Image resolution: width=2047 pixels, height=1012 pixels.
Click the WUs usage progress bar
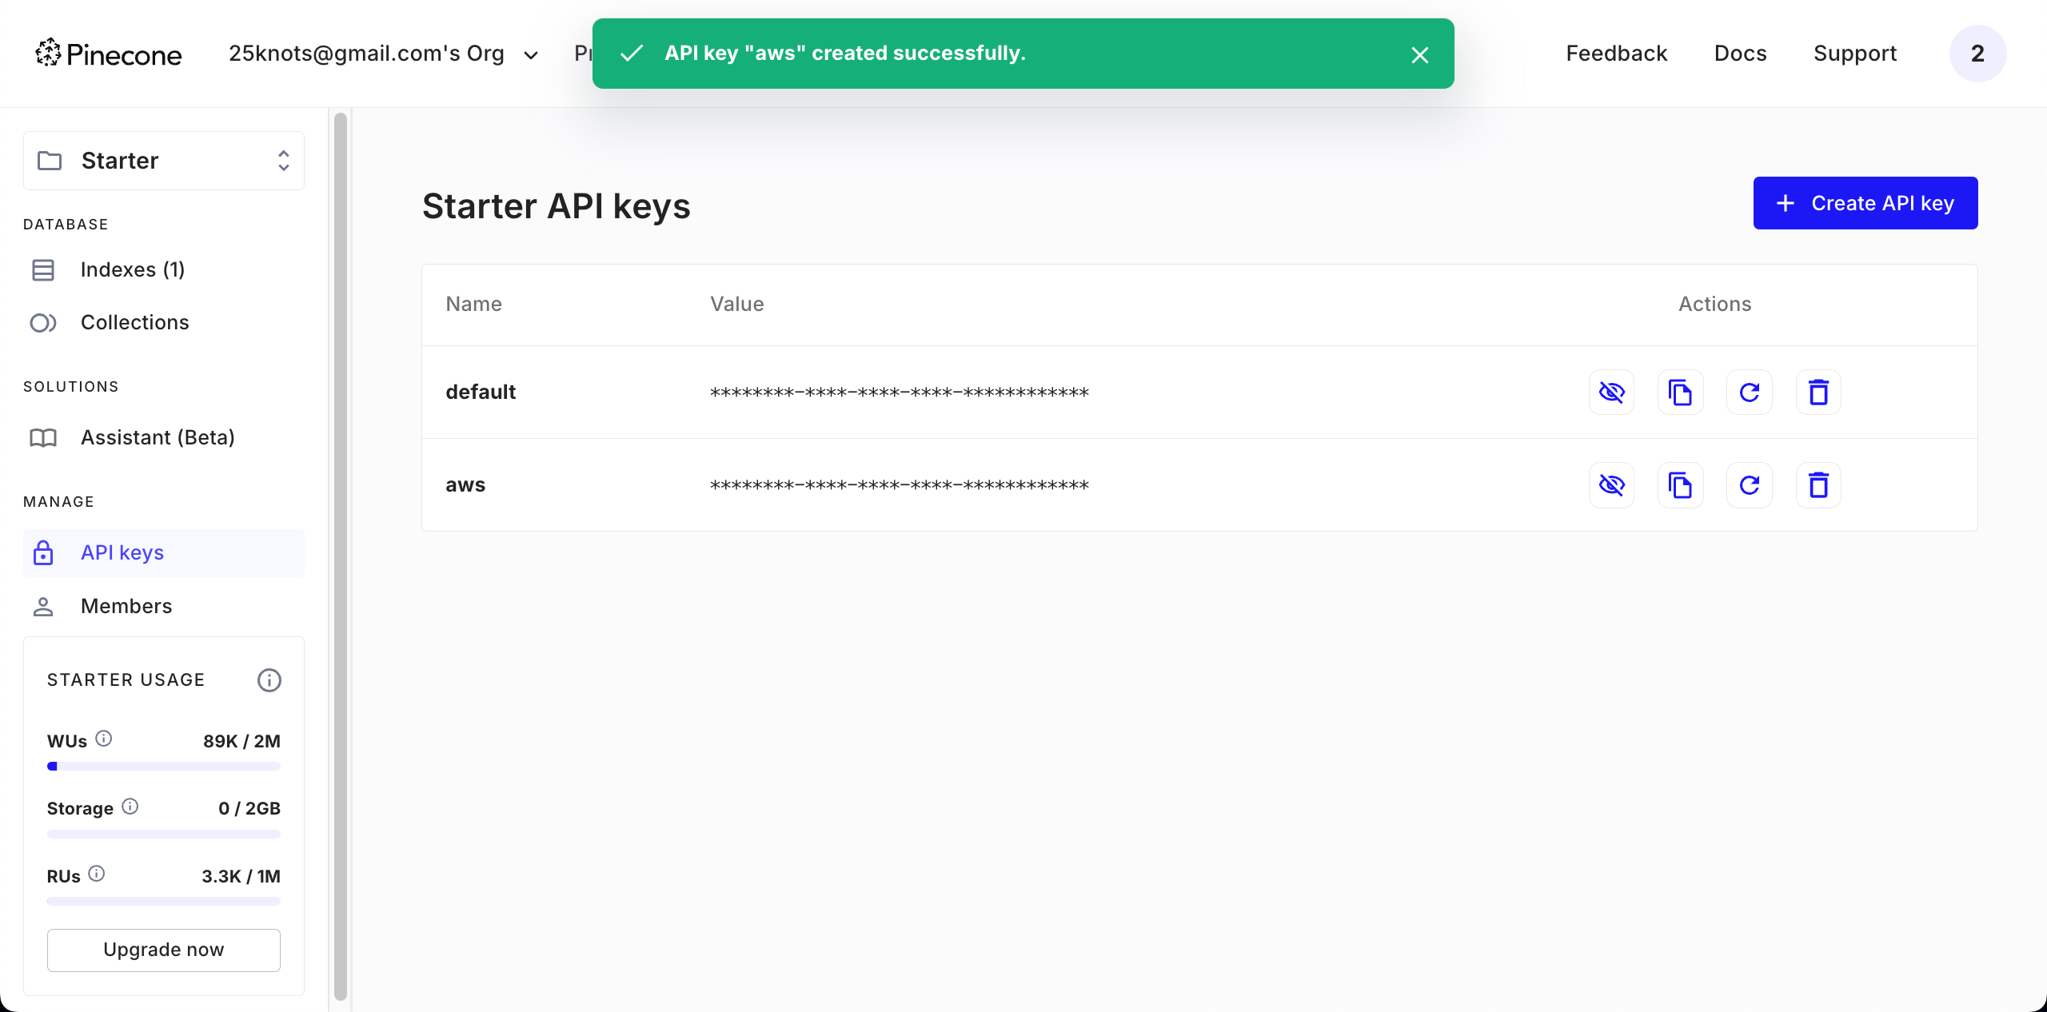click(164, 767)
